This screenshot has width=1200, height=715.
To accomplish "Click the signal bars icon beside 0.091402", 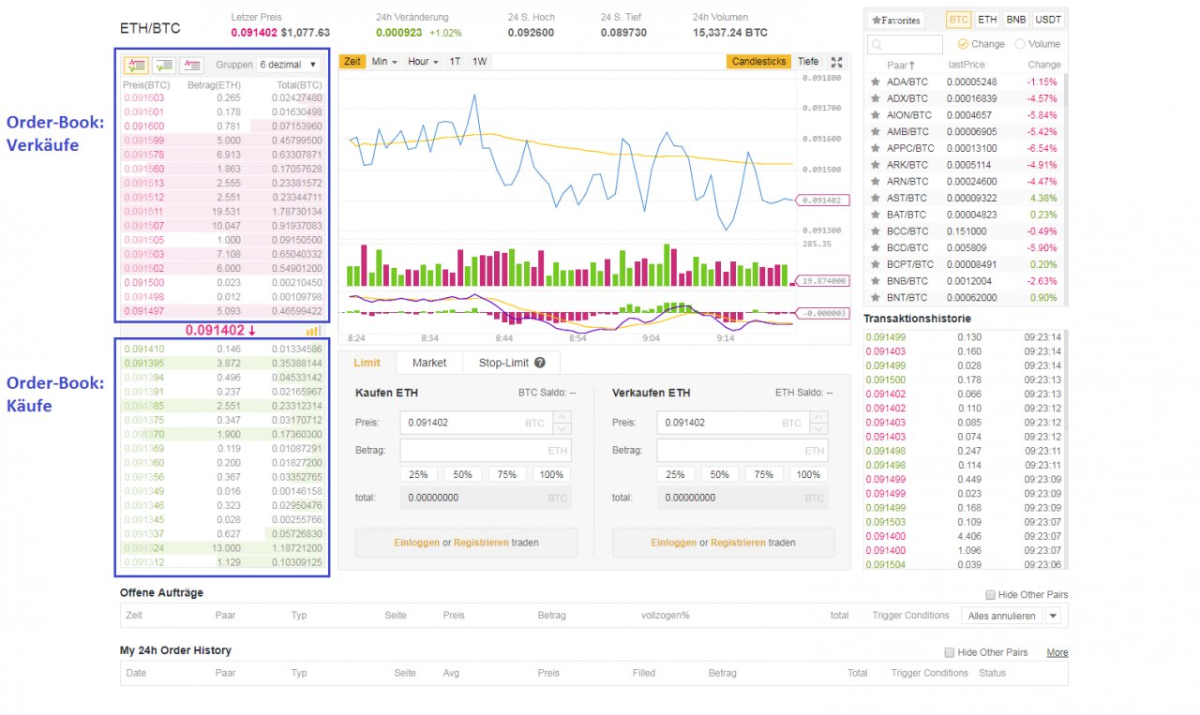I will (313, 331).
